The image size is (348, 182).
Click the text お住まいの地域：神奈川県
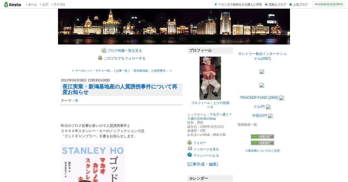coord(206,135)
